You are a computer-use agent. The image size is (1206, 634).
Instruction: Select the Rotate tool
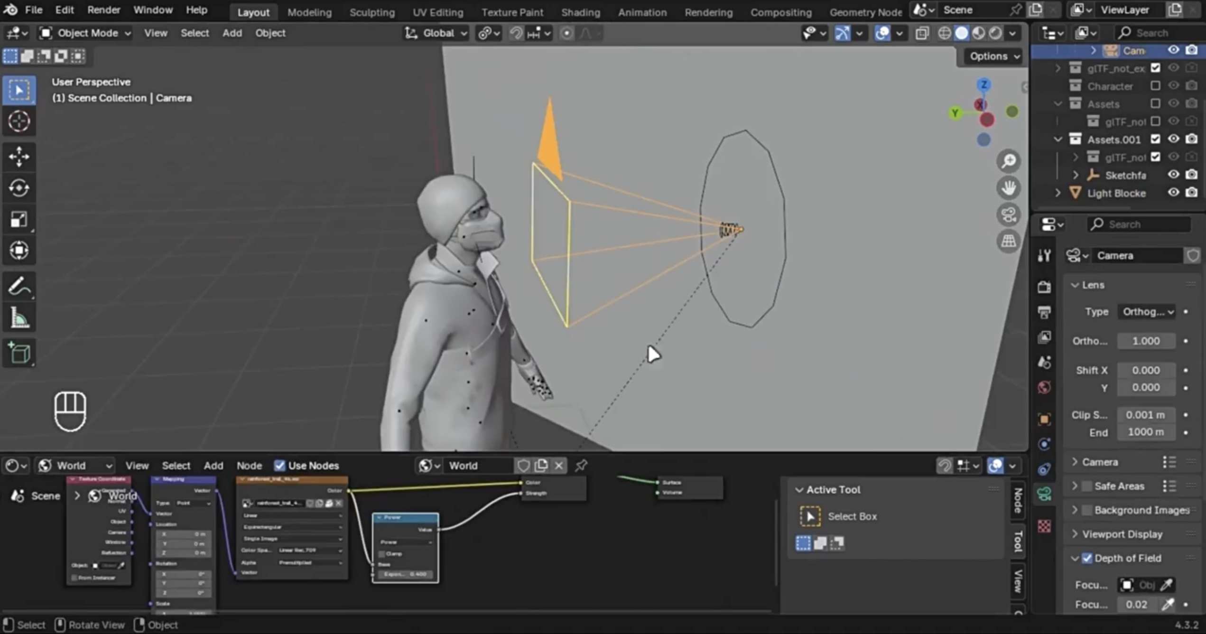(x=19, y=188)
